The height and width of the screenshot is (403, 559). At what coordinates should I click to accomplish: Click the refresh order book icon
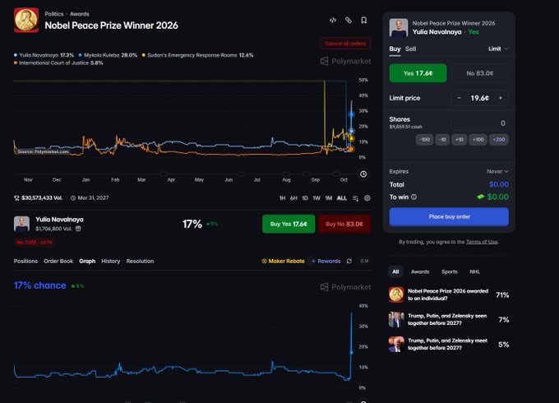pyautogui.click(x=349, y=261)
